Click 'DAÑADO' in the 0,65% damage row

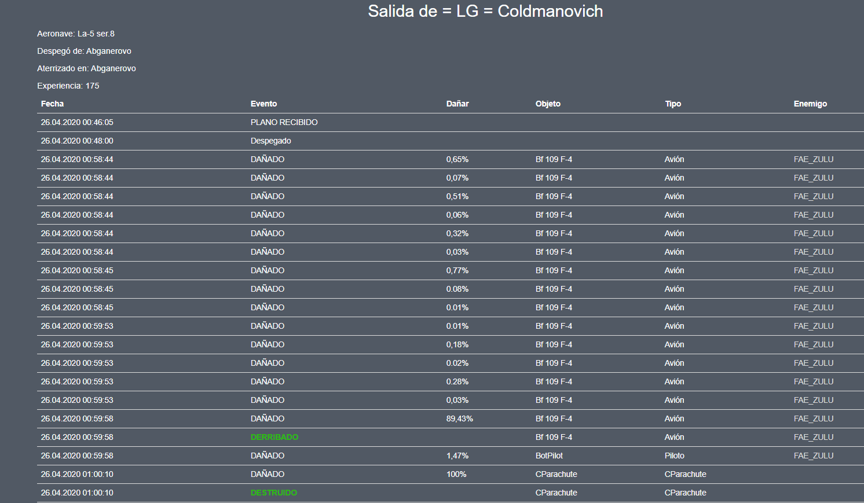pos(268,159)
